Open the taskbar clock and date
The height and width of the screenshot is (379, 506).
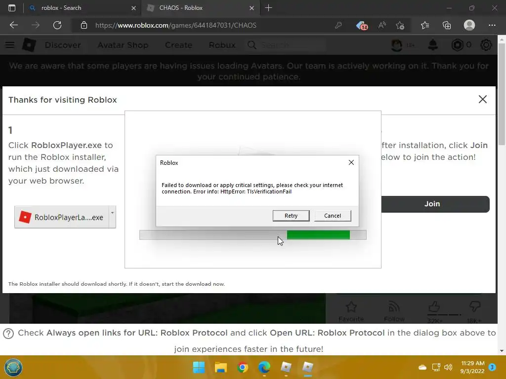point(472,367)
